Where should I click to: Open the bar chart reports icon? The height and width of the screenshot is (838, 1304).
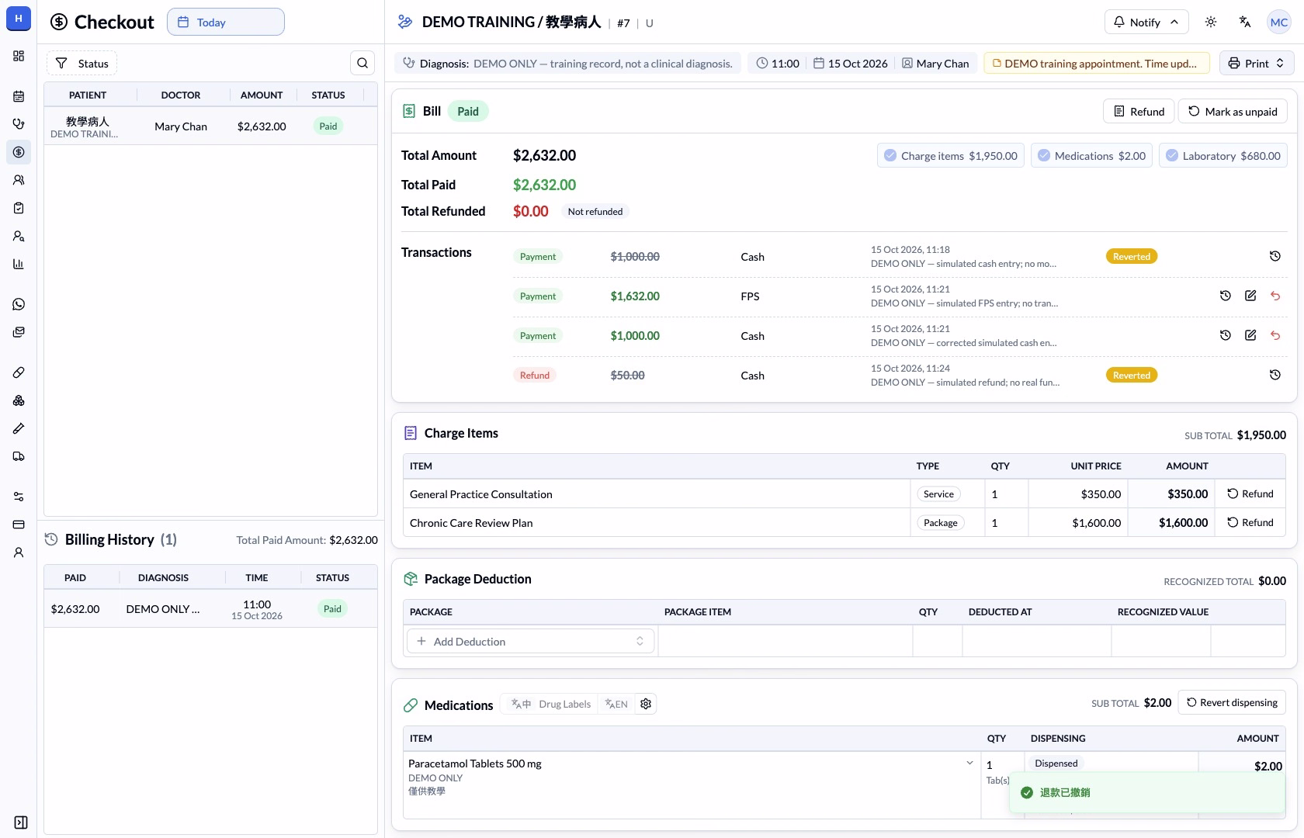(19, 264)
